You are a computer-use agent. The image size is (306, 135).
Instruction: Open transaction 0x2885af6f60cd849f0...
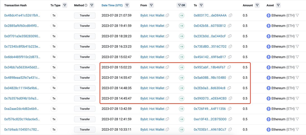pyautogui.click(x=22, y=26)
